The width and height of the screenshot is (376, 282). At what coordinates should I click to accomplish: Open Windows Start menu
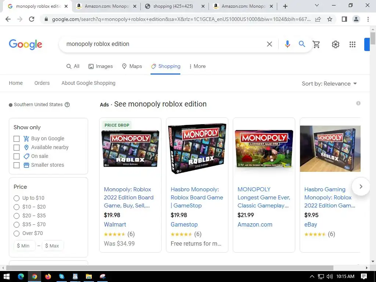point(7,276)
